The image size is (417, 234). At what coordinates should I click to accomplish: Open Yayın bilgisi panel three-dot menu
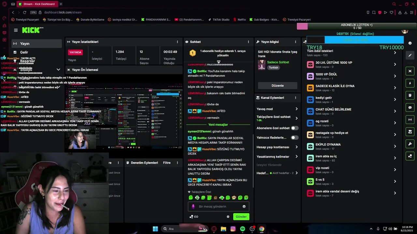tap(295, 42)
